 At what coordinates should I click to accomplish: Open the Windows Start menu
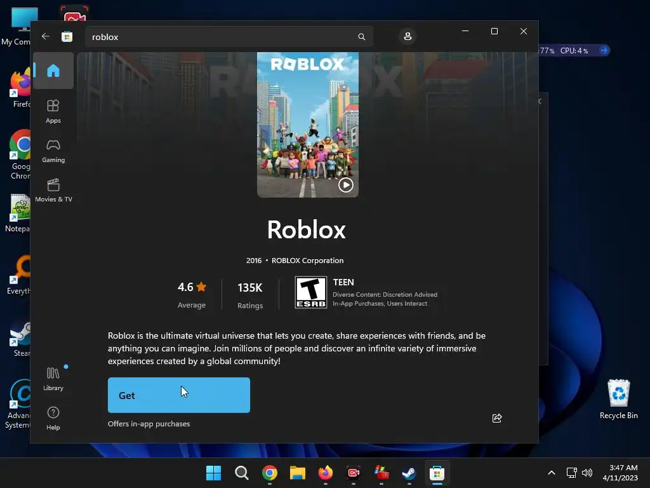point(213,473)
